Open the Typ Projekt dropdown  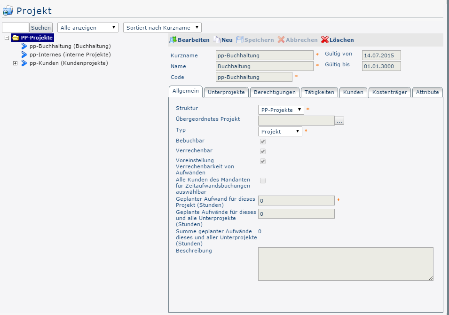point(280,132)
